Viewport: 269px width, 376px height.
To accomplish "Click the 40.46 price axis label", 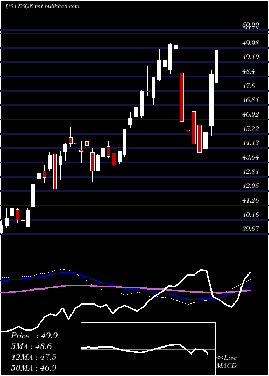I will pyautogui.click(x=251, y=215).
